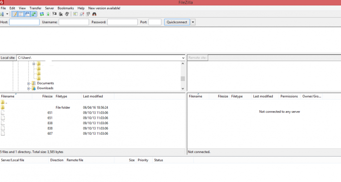
Task: Toggle the remote directory tree display
Action: [27, 14]
